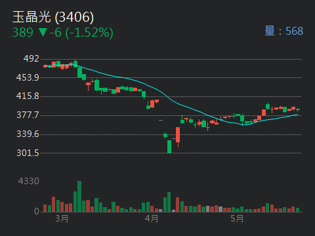
Task: Click the stock name 玉晶光 (3406)
Action: tap(53, 17)
